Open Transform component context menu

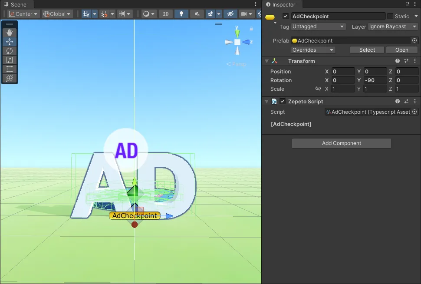coord(415,61)
